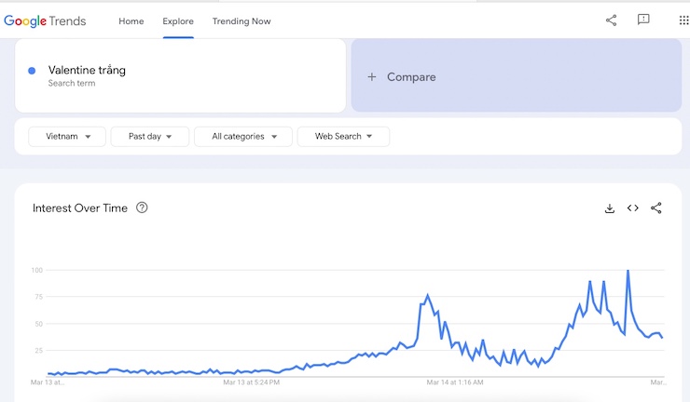Open the Google apps grid

click(x=683, y=20)
